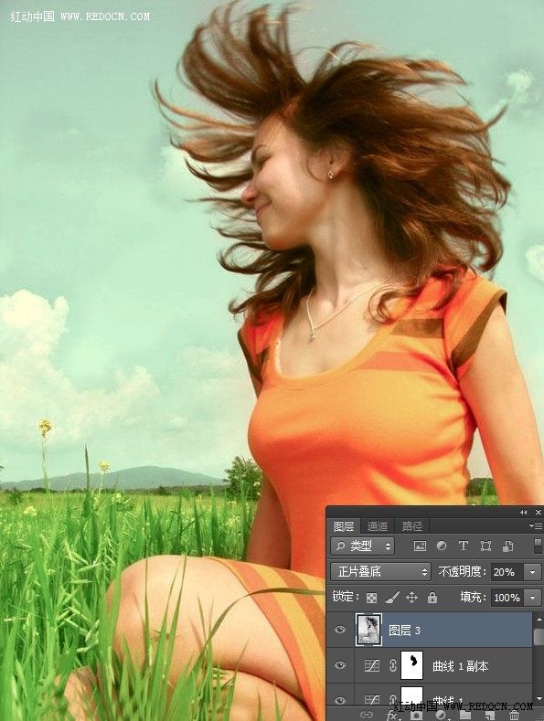The image size is (544, 721).
Task: Lock all padlock icon
Action: click(432, 598)
